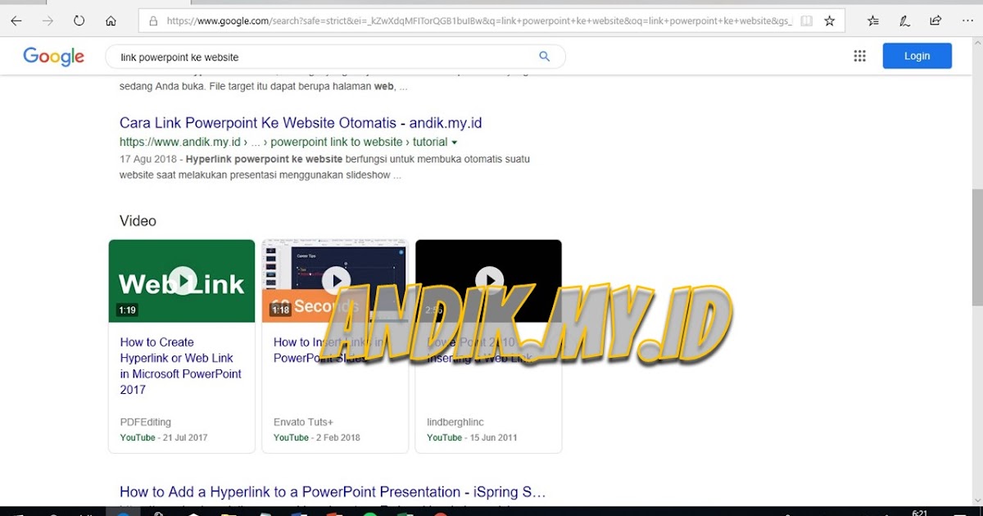Expand the breadcrumb dropdown after 'tutorial'
This screenshot has width=983, height=516.
pyautogui.click(x=455, y=141)
